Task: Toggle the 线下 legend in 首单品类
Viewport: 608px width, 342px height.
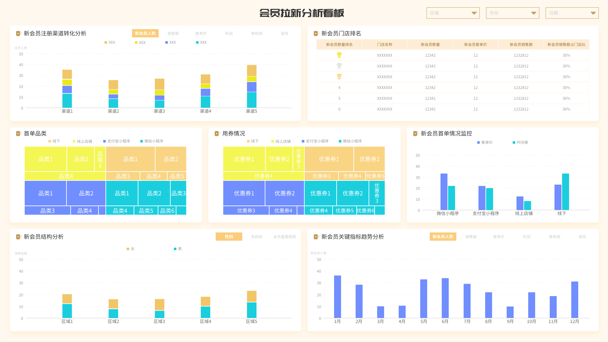Action: 54,141
